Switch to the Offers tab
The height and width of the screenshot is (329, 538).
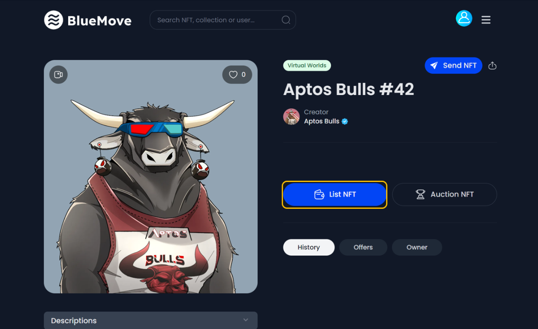363,247
